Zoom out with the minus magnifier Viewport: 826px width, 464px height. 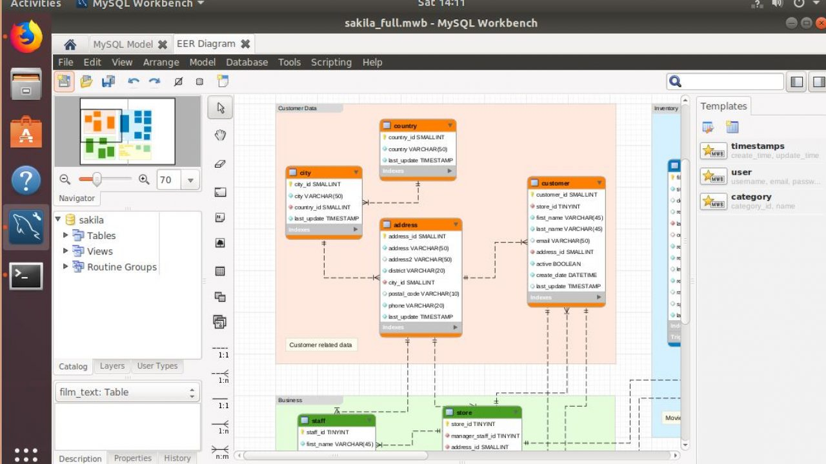pos(65,180)
